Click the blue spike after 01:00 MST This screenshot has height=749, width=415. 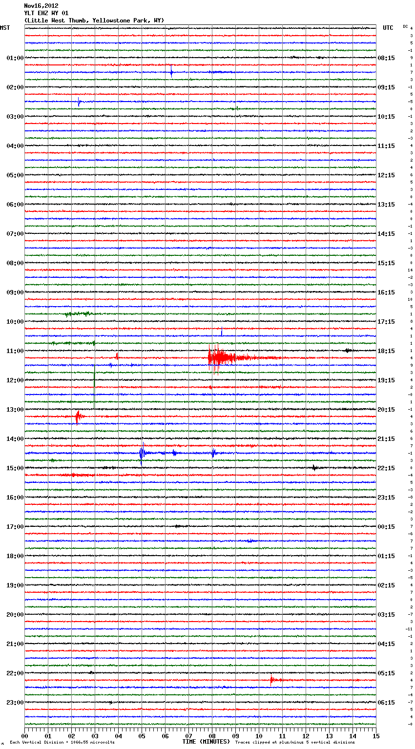pos(171,71)
